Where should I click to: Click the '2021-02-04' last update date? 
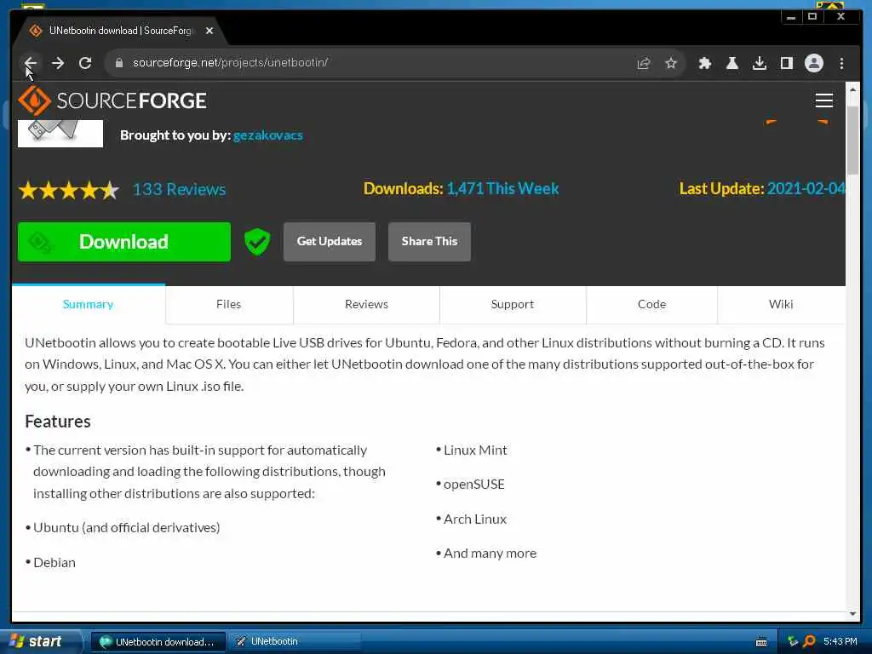coord(806,188)
